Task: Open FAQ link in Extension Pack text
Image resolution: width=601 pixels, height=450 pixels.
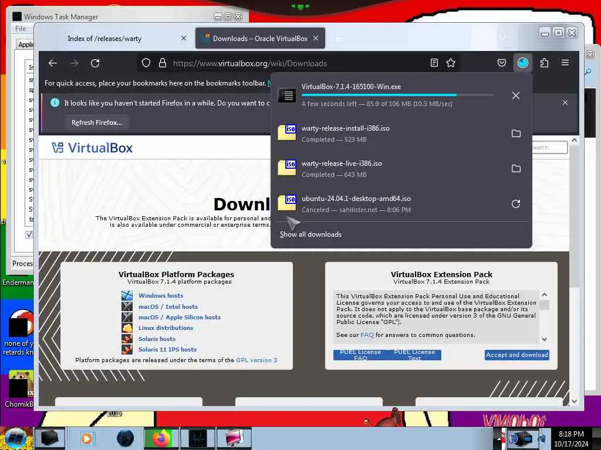Action: pos(367,335)
